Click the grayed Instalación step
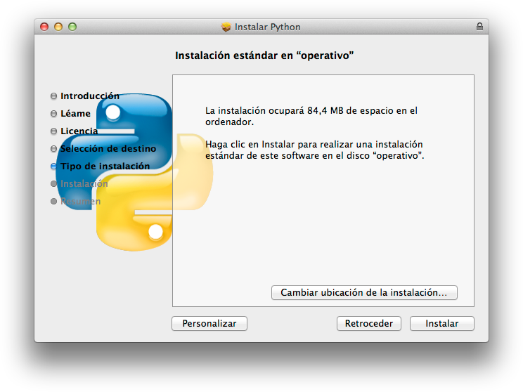 84,183
